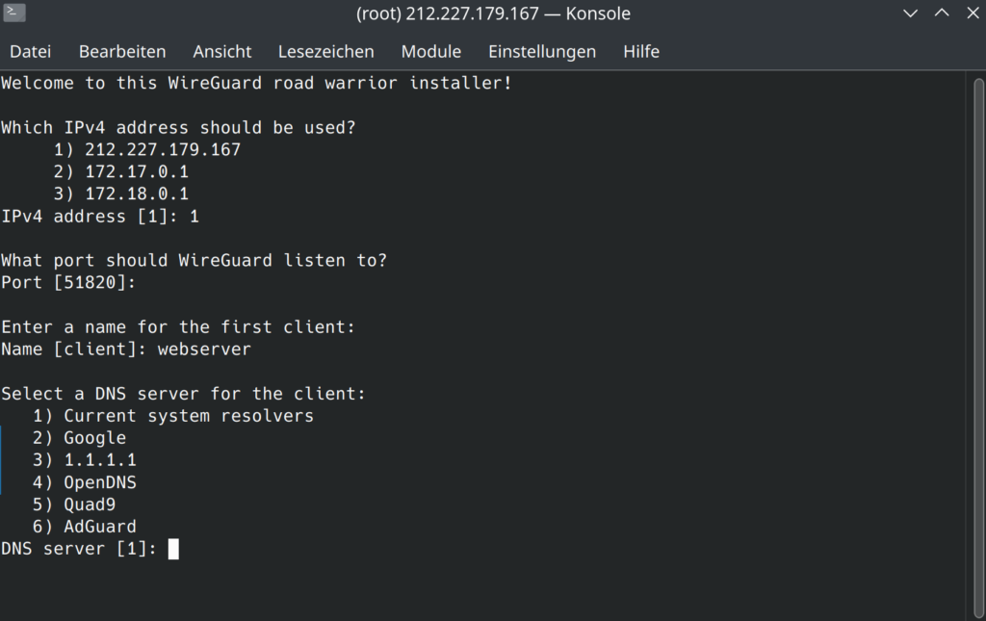Click the minimize chevron-down window icon
Image resolution: width=986 pixels, height=621 pixels.
[910, 13]
